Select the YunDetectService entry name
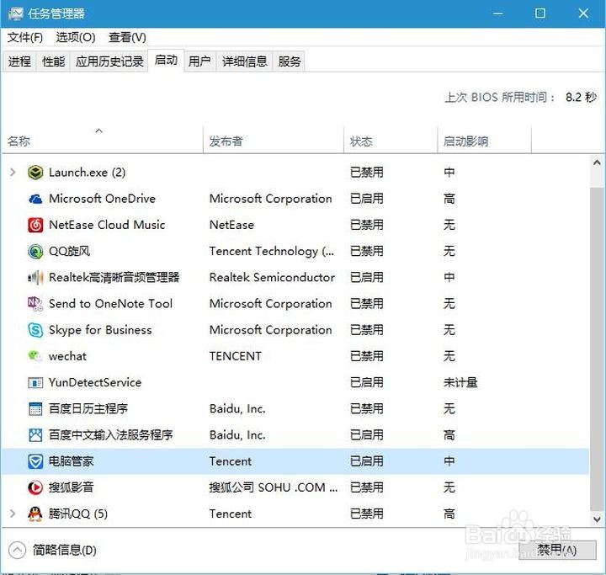Screen dimensions: 606x575 pyautogui.click(x=95, y=383)
